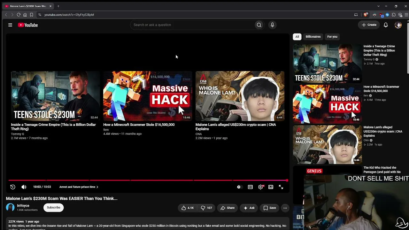Turn on closed captions

tap(250, 187)
